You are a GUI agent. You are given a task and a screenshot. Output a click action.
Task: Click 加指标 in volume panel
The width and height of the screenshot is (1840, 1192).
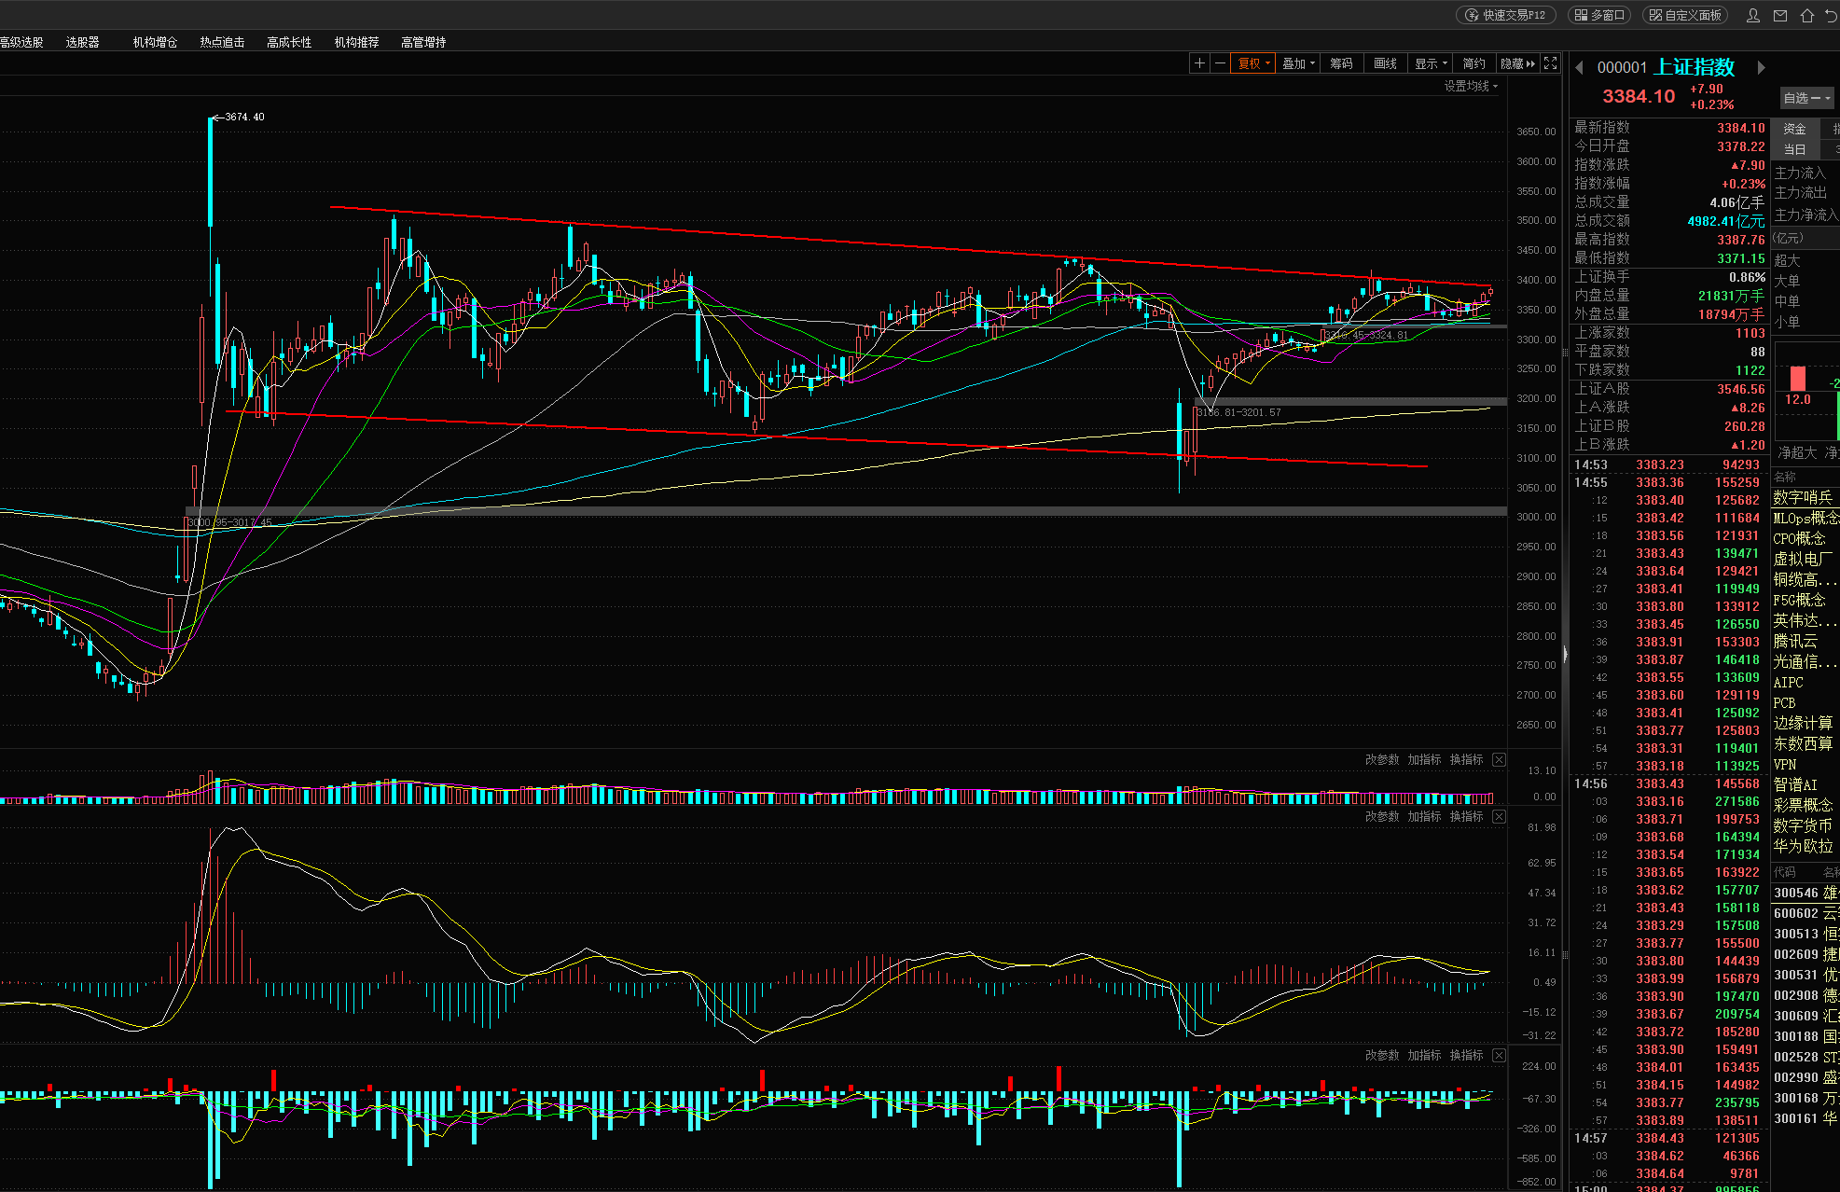(x=1424, y=760)
